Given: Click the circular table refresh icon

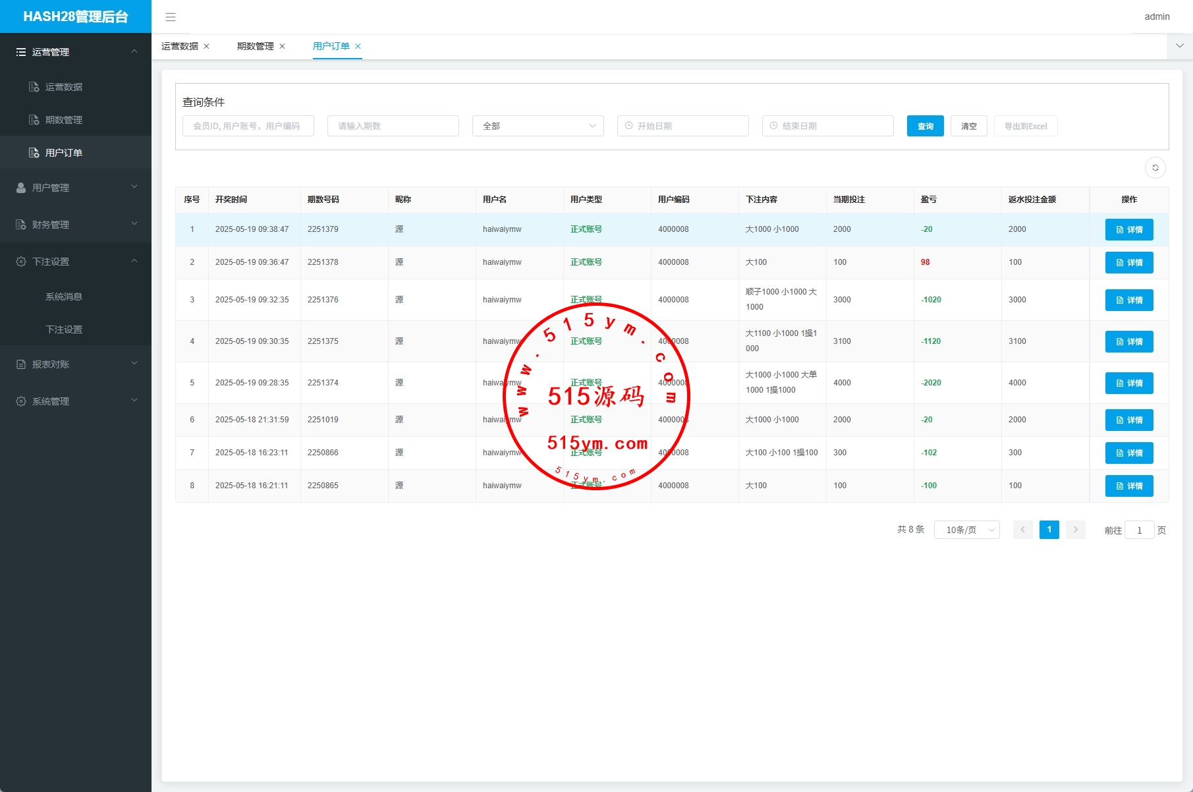Looking at the screenshot, I should pyautogui.click(x=1155, y=168).
